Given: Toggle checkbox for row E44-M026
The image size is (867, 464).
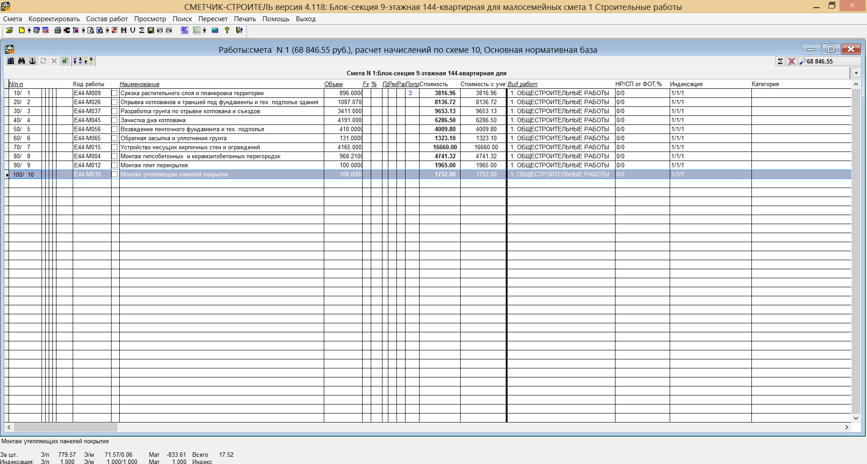Looking at the screenshot, I should (115, 102).
